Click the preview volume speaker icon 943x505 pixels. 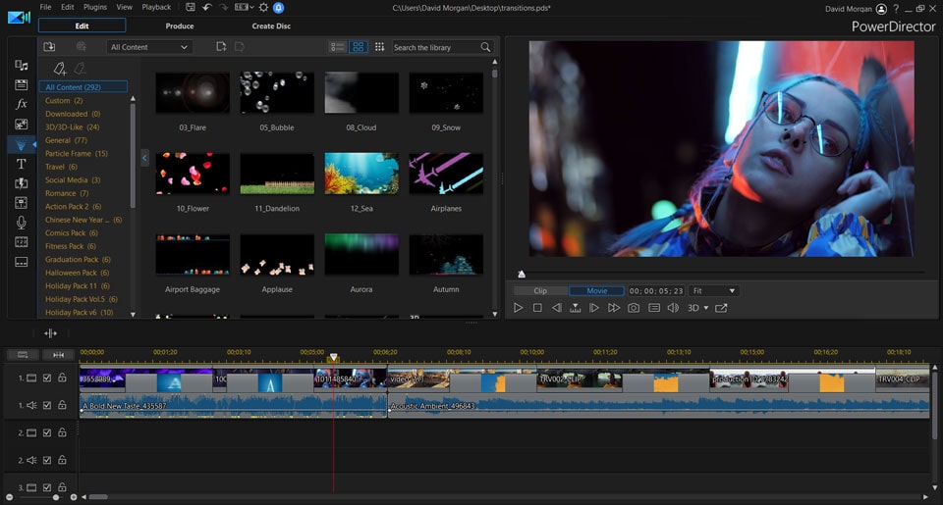click(x=673, y=308)
